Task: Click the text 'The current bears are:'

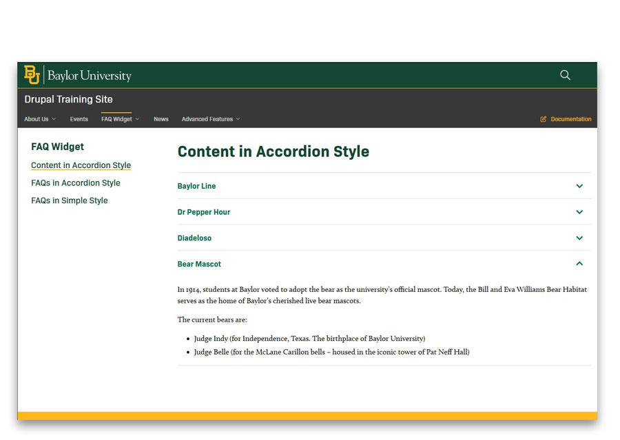Action: pyautogui.click(x=212, y=319)
